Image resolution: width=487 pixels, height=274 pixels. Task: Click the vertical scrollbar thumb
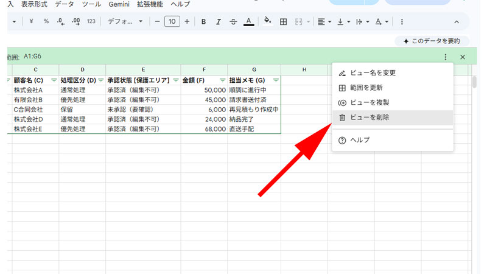474,82
